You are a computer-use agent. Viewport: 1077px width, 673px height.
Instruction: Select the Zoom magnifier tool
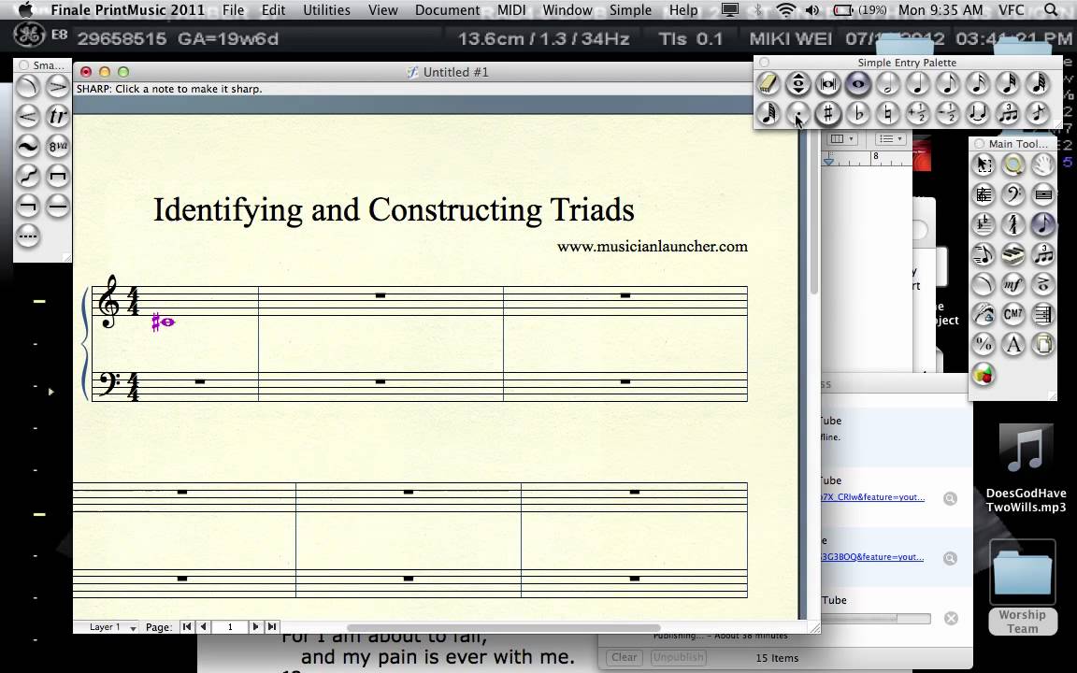(1013, 165)
